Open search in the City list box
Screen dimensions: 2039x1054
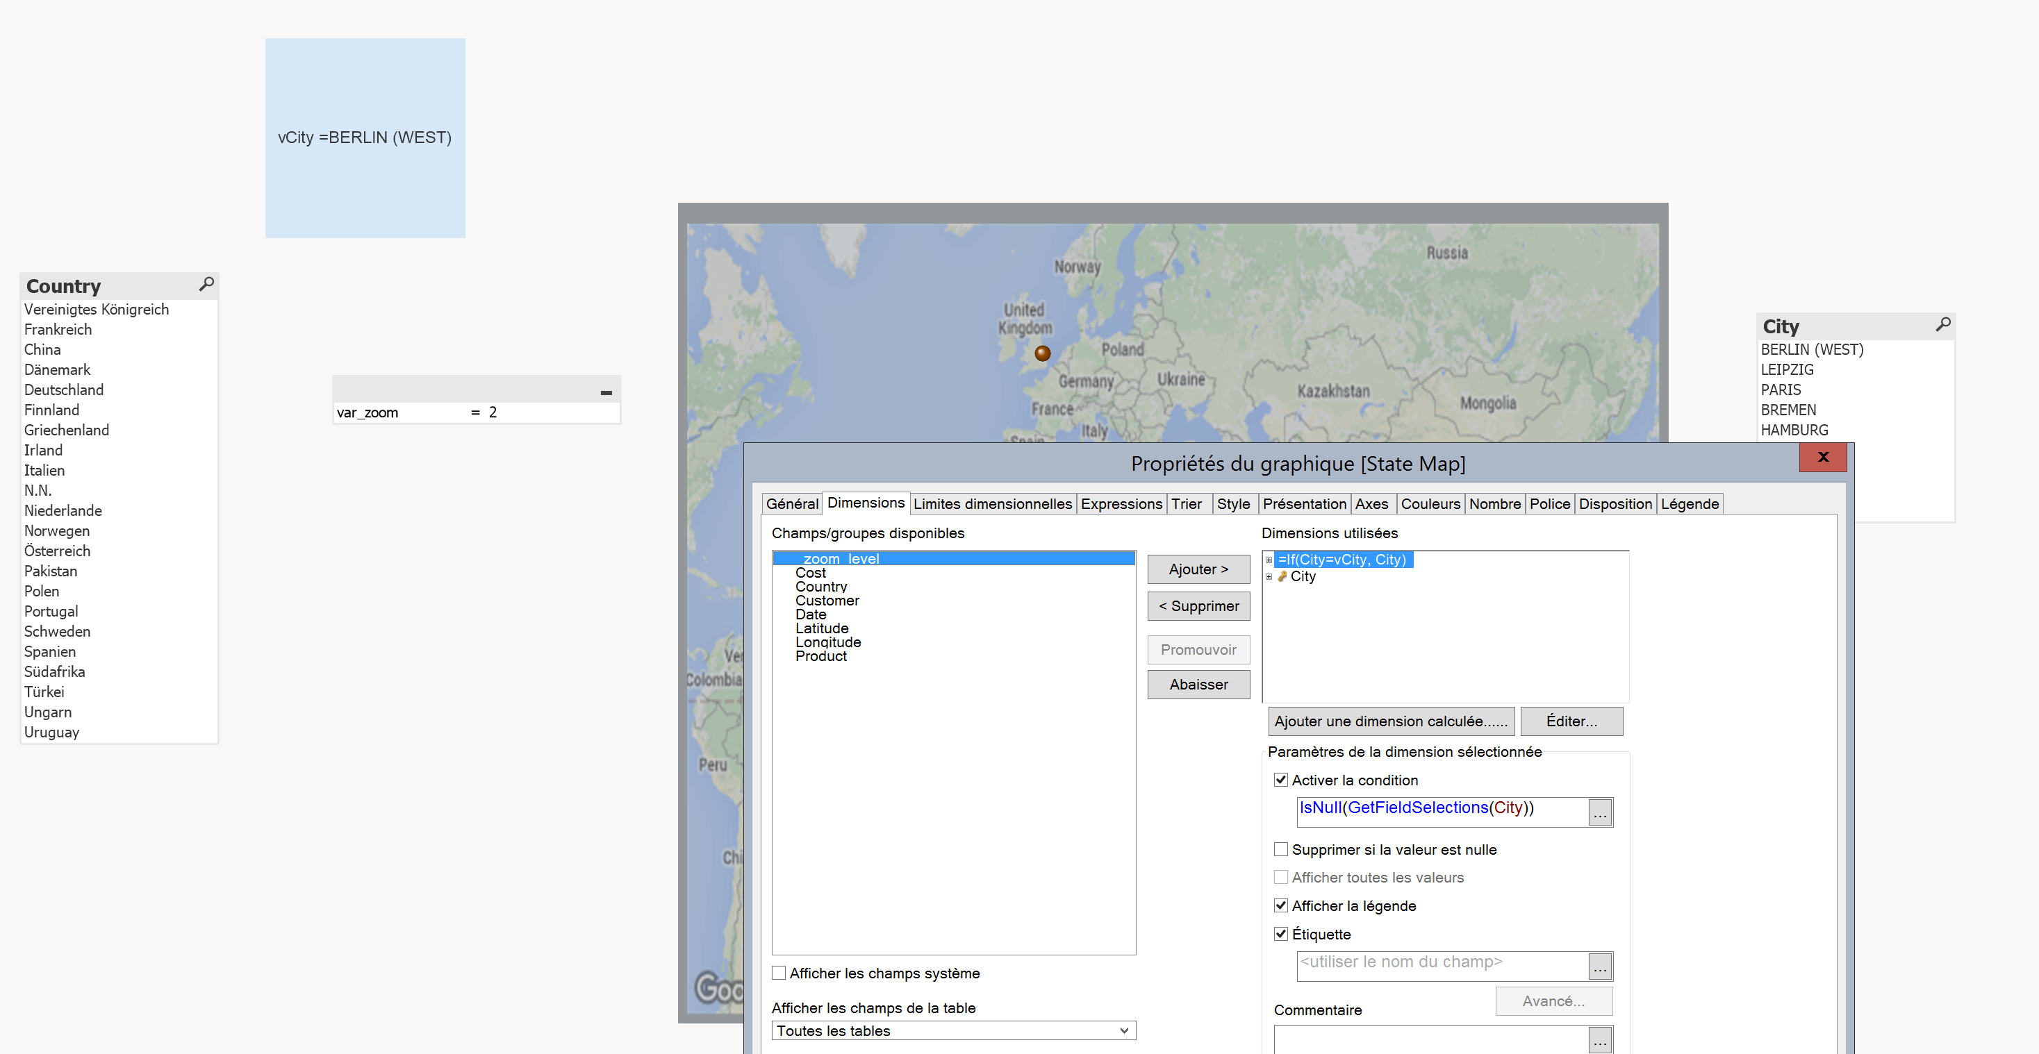pyautogui.click(x=1943, y=324)
